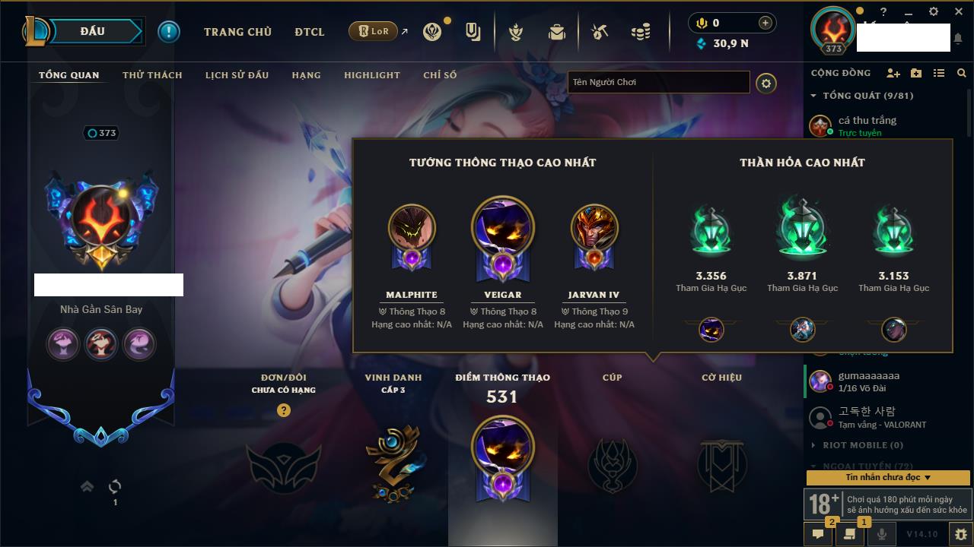This screenshot has height=547, width=974.
Task: Switch to the THỬ THÁCH tab
Action: coord(152,75)
